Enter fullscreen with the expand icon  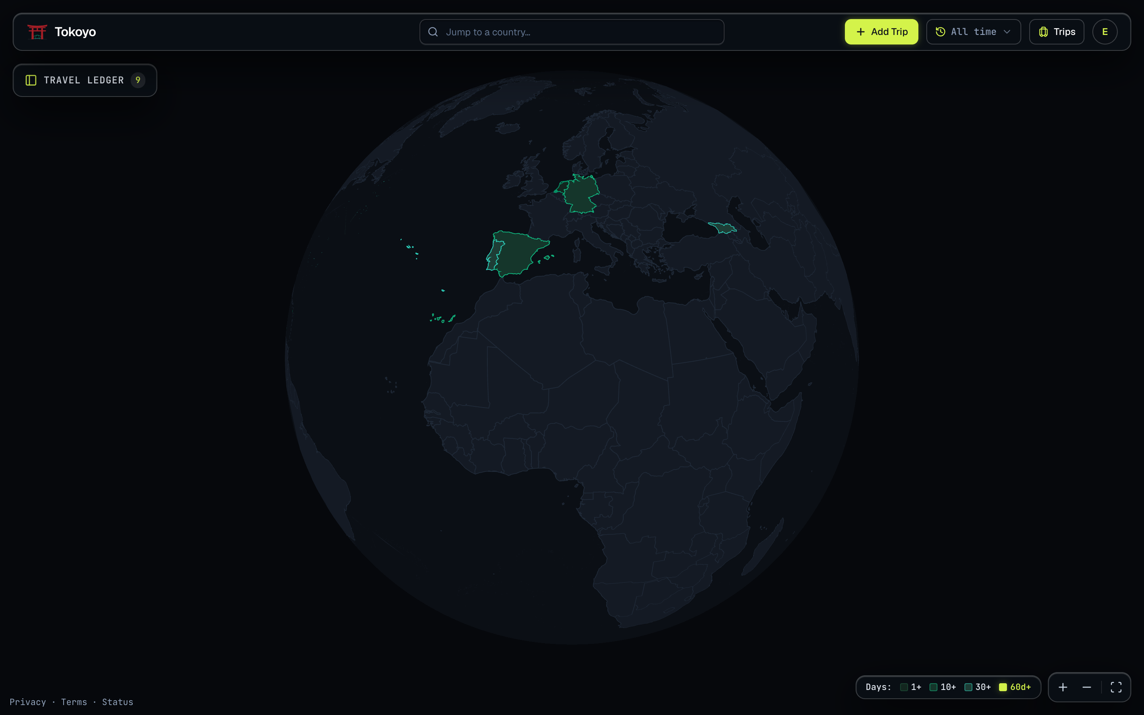click(1116, 687)
